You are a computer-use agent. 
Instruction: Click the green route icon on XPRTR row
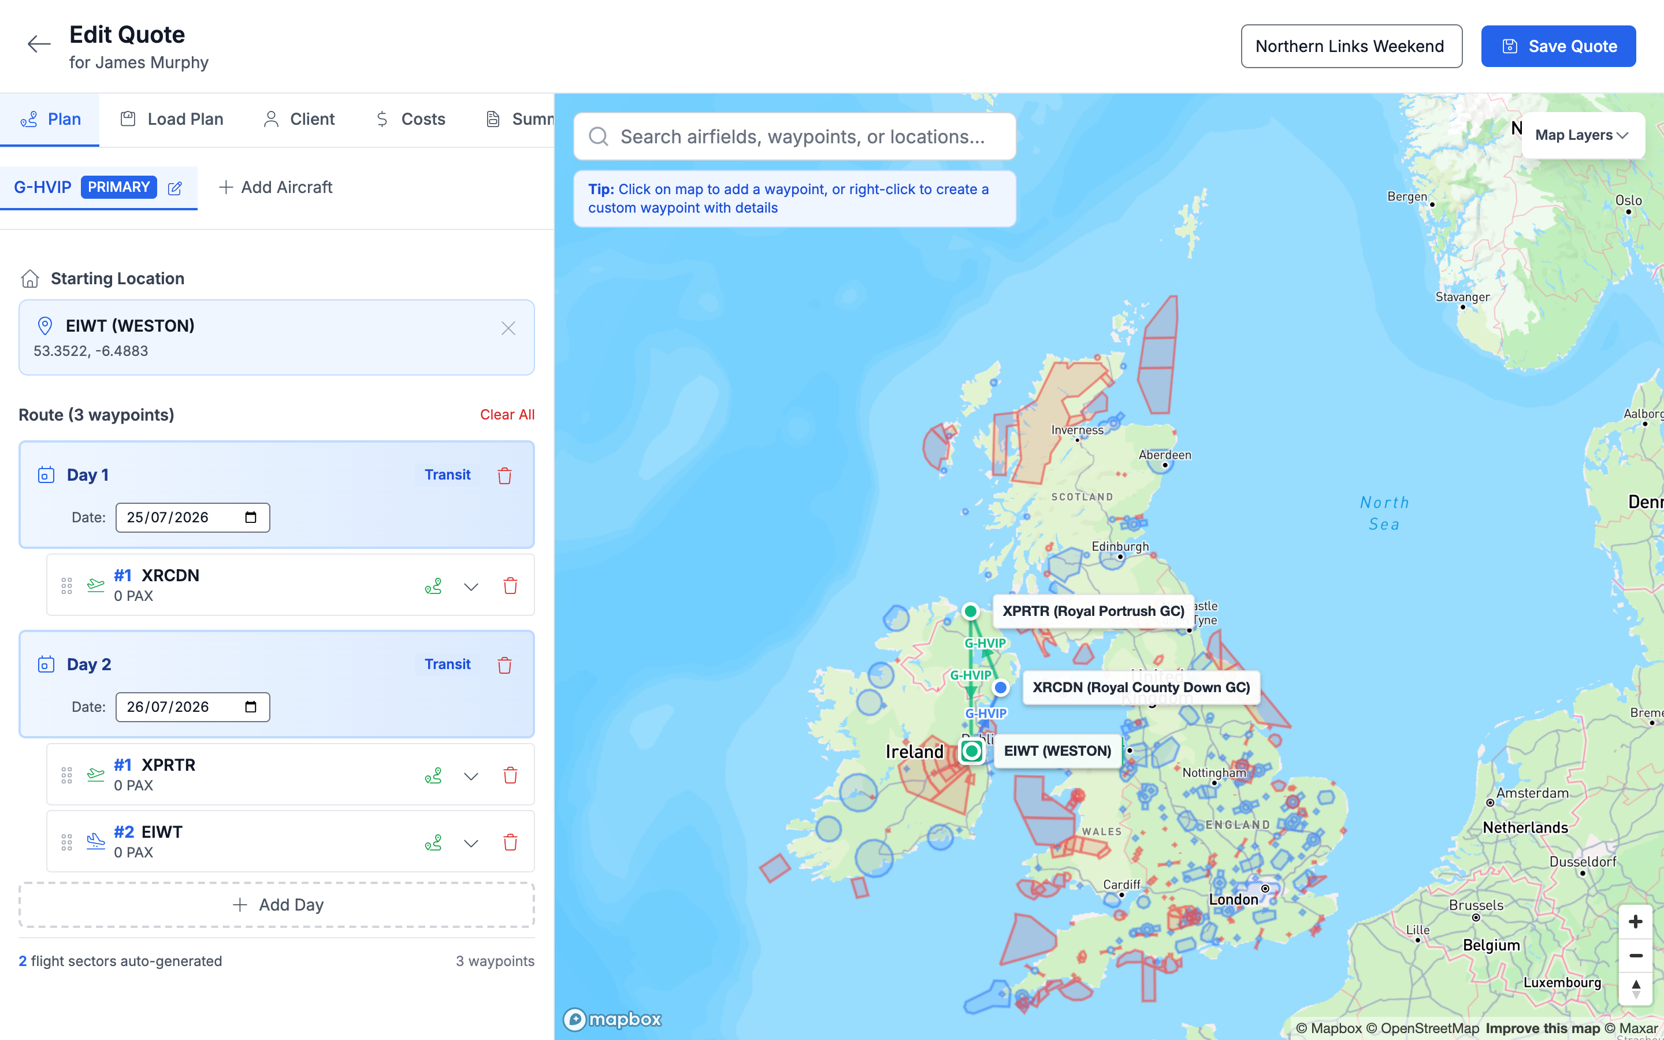pyautogui.click(x=433, y=776)
